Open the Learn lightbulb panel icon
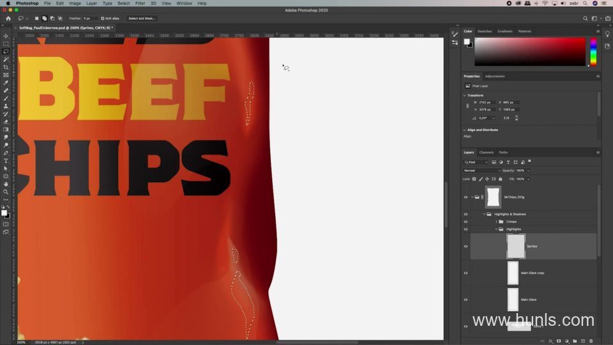This screenshot has height=345, width=613. (x=607, y=34)
